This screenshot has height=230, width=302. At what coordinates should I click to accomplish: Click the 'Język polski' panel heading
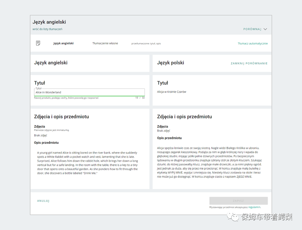click(x=170, y=63)
